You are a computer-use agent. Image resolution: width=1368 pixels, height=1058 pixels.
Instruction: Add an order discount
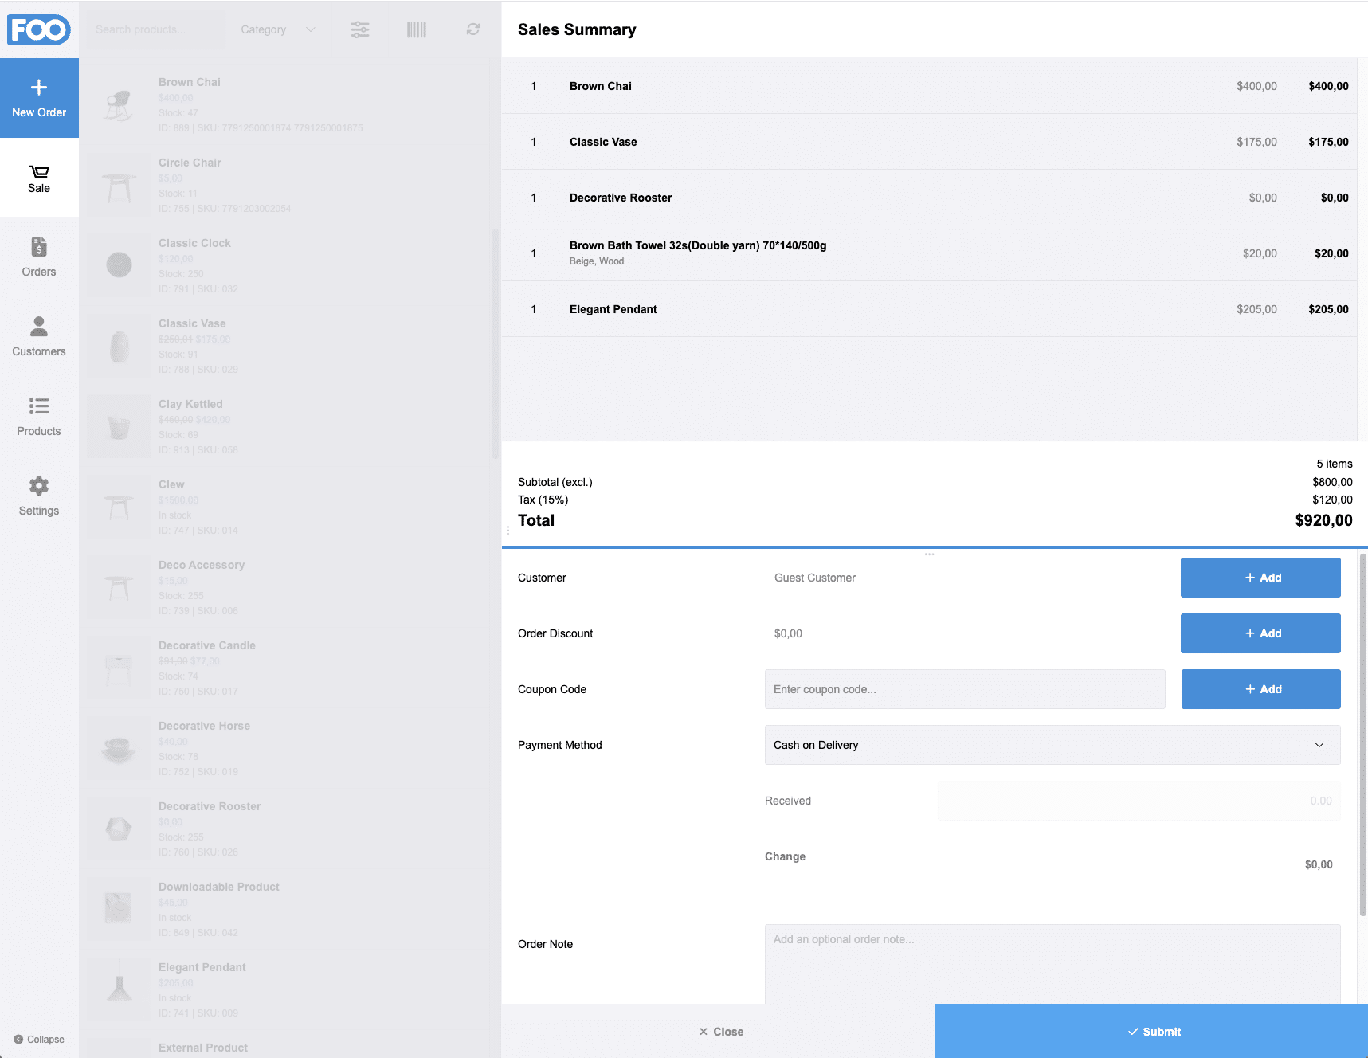1260,633
